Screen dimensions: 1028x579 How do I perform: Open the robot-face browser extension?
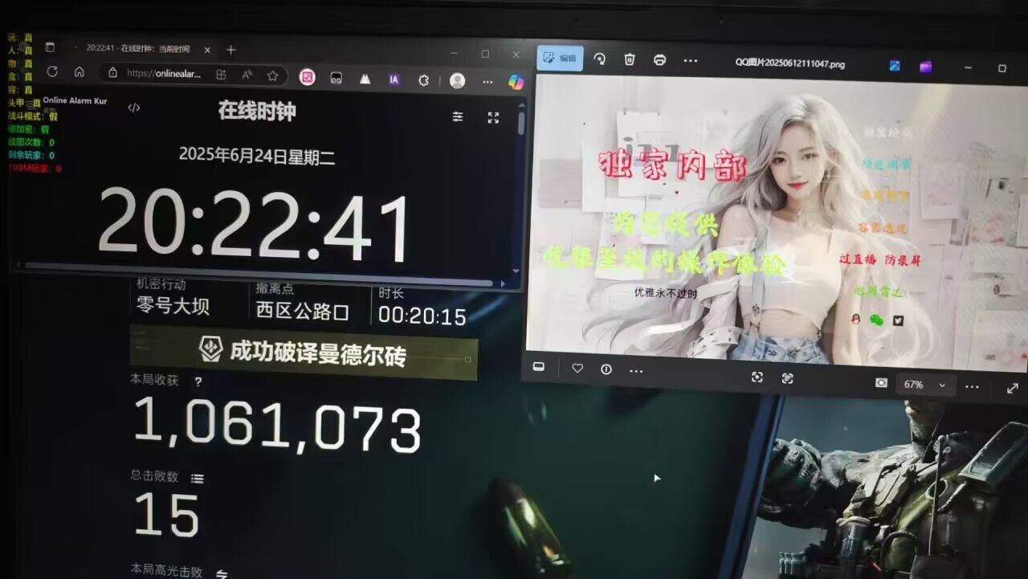pos(337,79)
